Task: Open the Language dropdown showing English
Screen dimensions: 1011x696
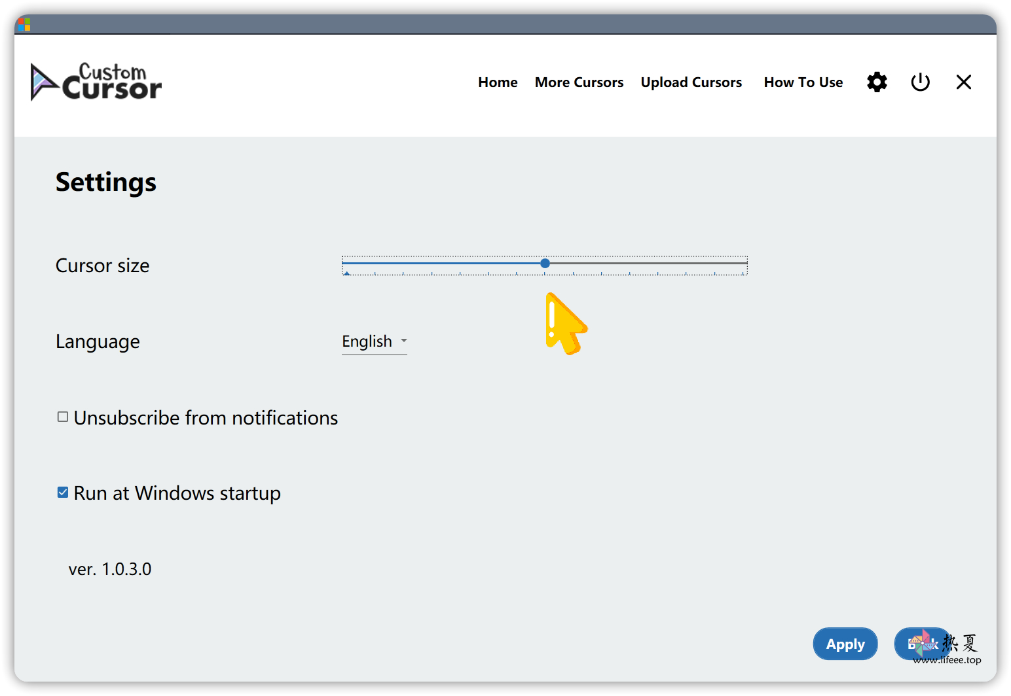Action: point(375,341)
